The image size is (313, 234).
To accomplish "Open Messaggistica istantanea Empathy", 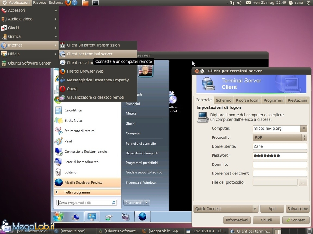I will [98, 80].
